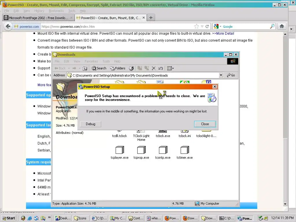Open a new Firefox tab with plus button

tap(151, 18)
